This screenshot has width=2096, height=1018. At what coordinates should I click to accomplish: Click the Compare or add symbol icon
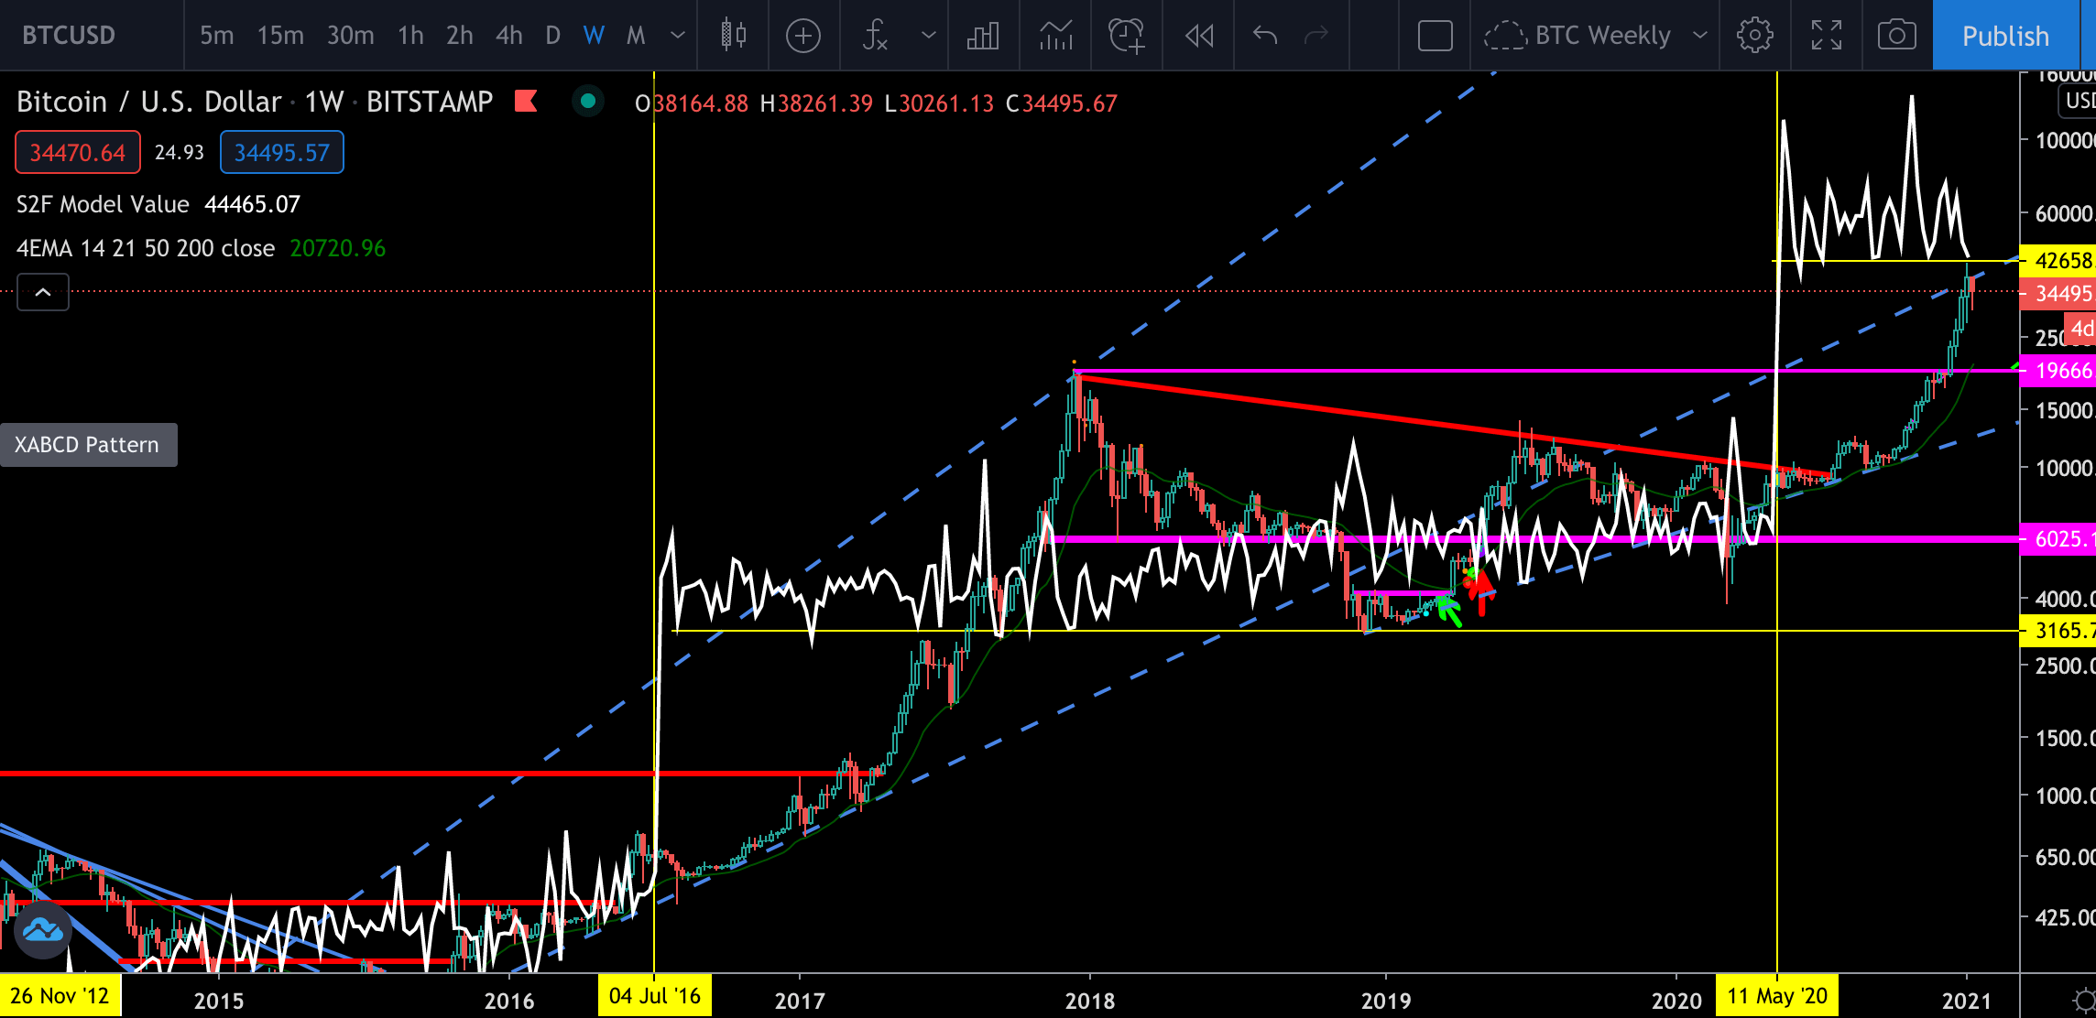[x=803, y=36]
